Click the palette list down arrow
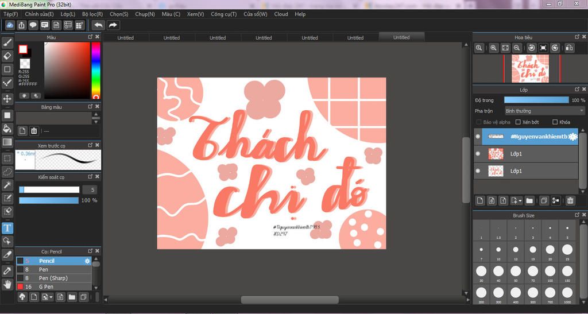 96,122
